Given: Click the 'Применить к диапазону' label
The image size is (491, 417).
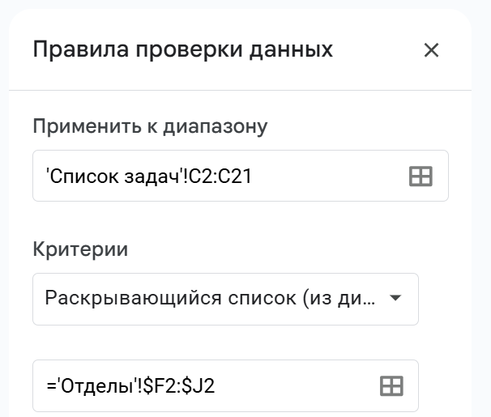Looking at the screenshot, I should coord(151,126).
